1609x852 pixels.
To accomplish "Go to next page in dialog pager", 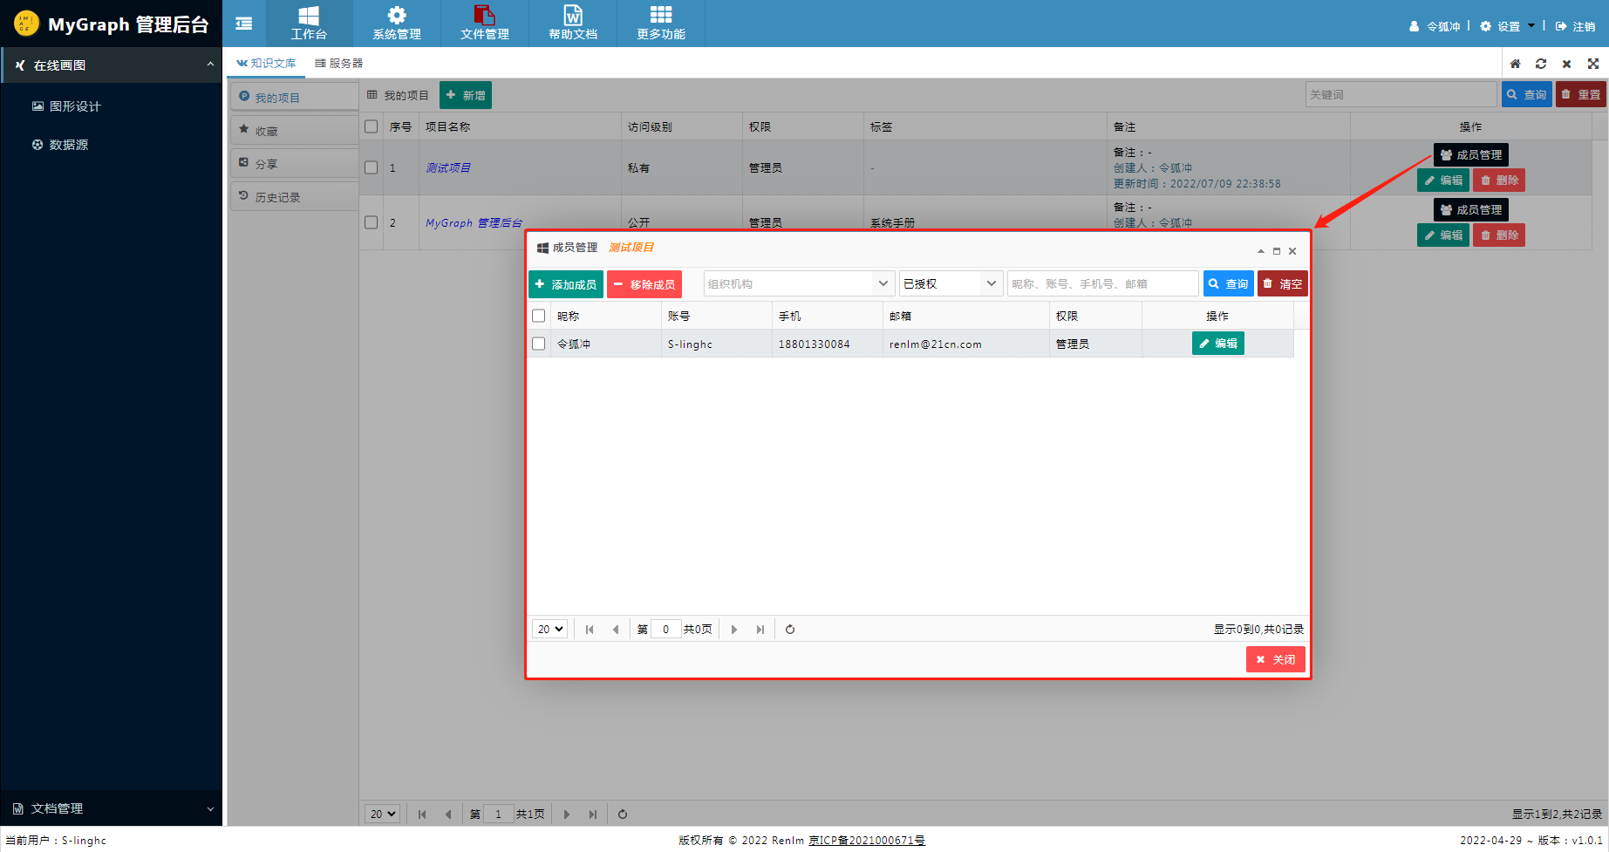I will (x=734, y=630).
